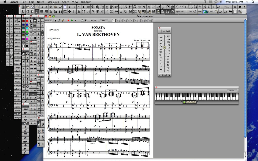Select the cresc. expression marking
258x161 pixels.
point(17,25)
